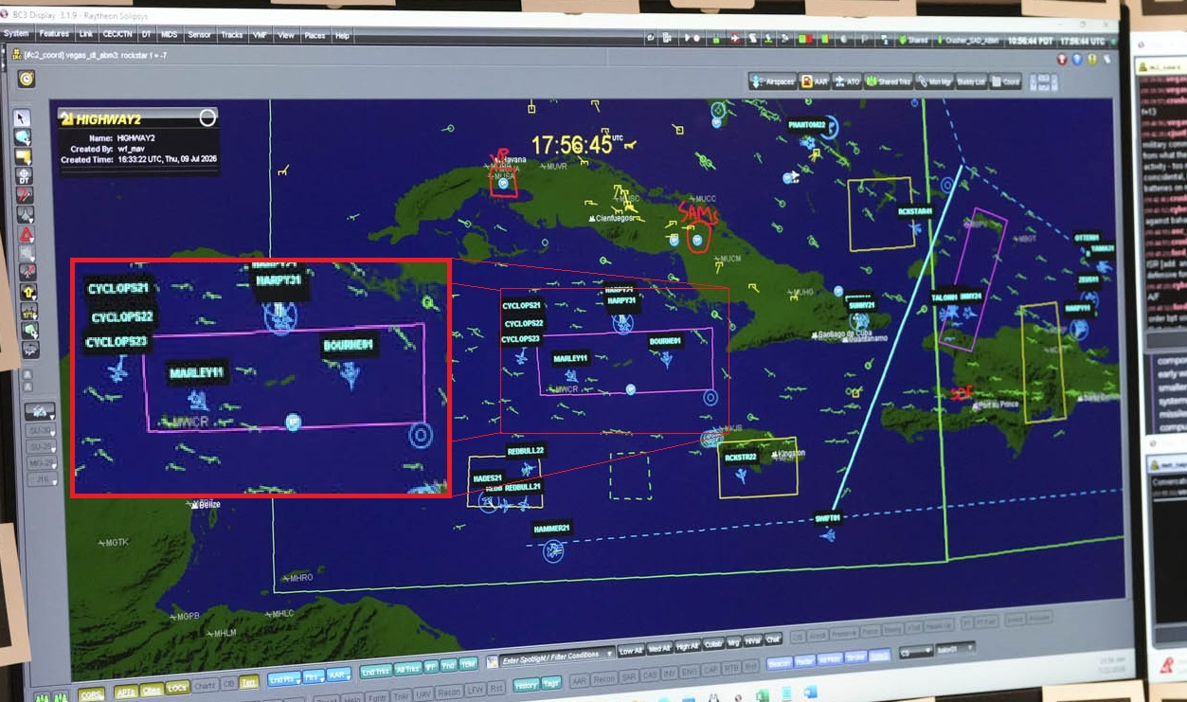Open the Features menu
This screenshot has width=1187, height=702.
(53, 34)
